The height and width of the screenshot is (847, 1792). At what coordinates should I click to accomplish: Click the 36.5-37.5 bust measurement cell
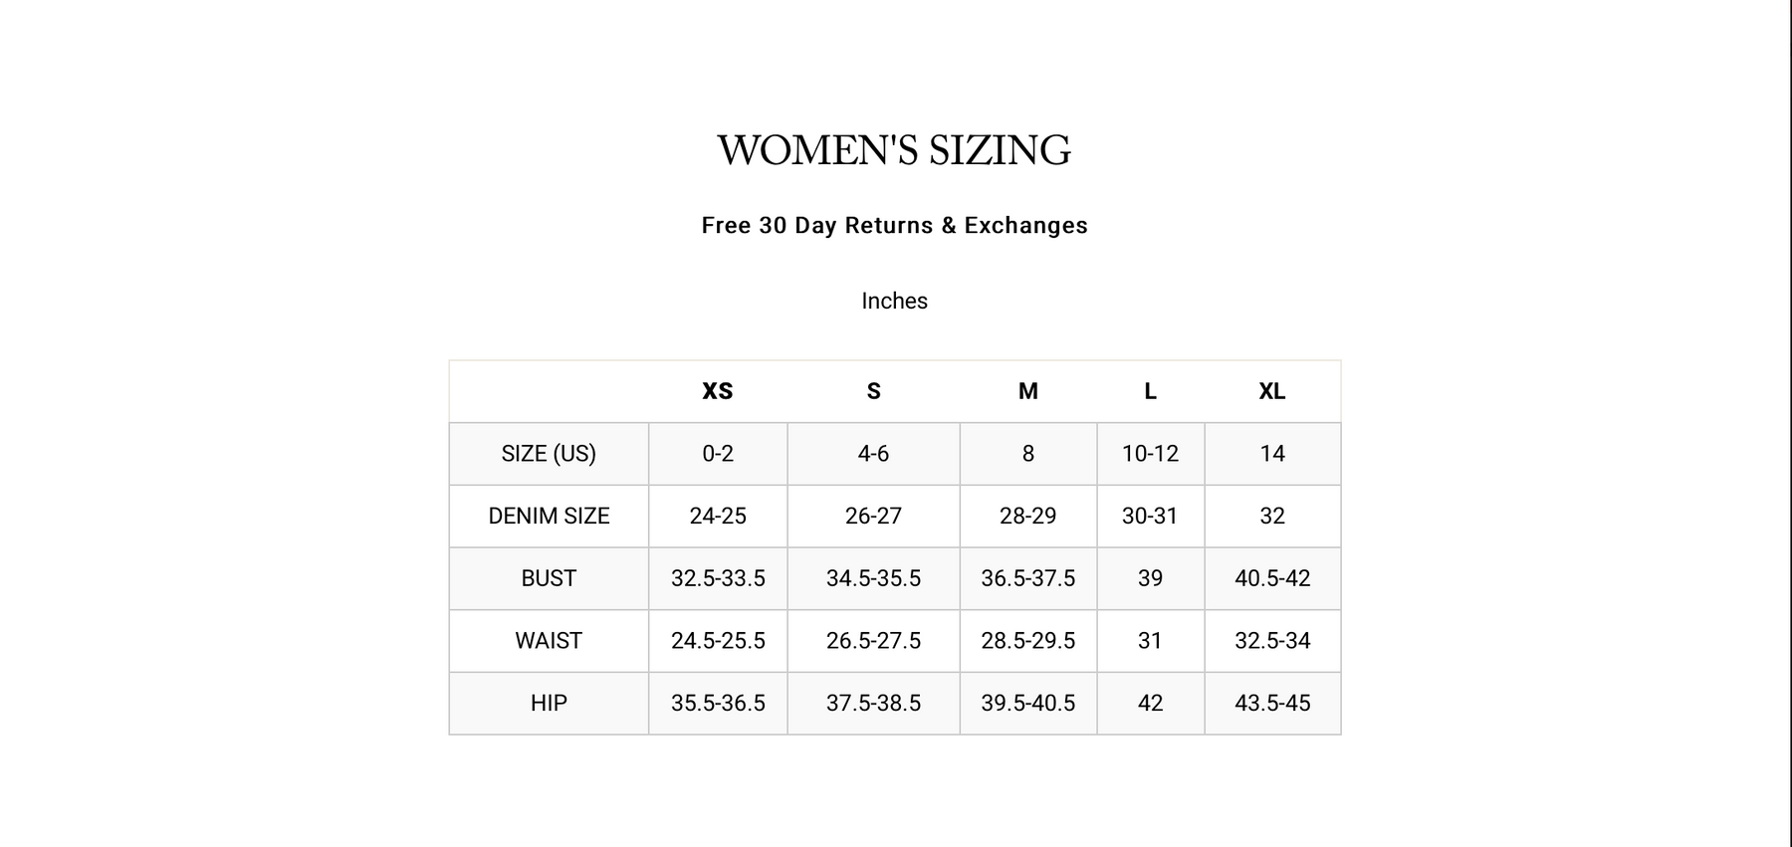[x=1027, y=578]
